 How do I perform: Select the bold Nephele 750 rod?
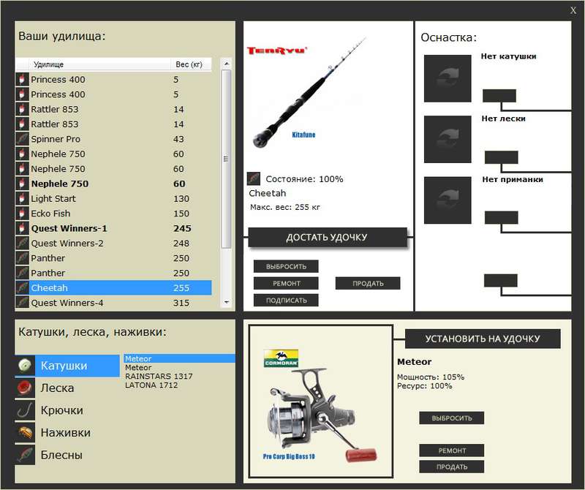tap(113, 184)
